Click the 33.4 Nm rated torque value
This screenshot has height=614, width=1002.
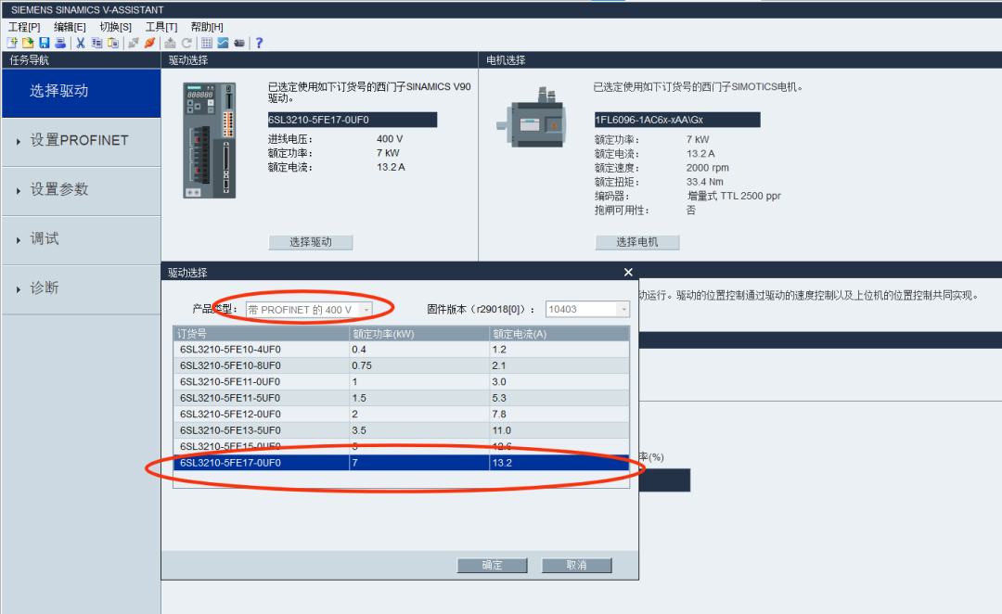tap(705, 182)
